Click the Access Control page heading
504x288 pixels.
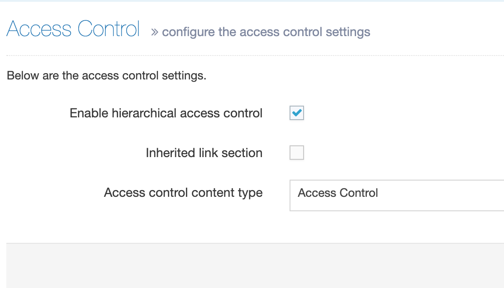click(x=73, y=30)
